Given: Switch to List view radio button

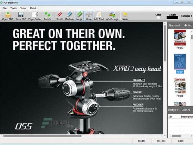Looking at the screenshot, I should (x=186, y=26).
